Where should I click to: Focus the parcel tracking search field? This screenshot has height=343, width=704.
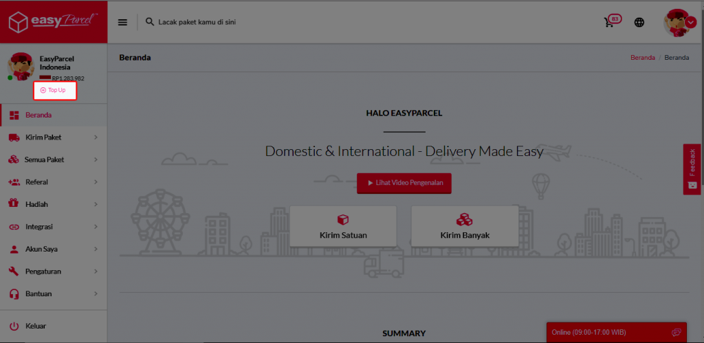click(275, 22)
